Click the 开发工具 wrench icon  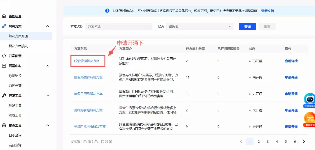4,96
